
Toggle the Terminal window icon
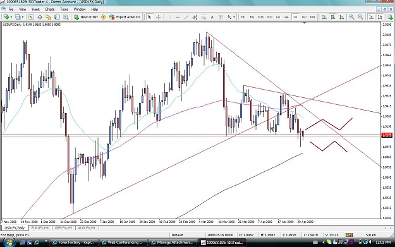click(57, 17)
